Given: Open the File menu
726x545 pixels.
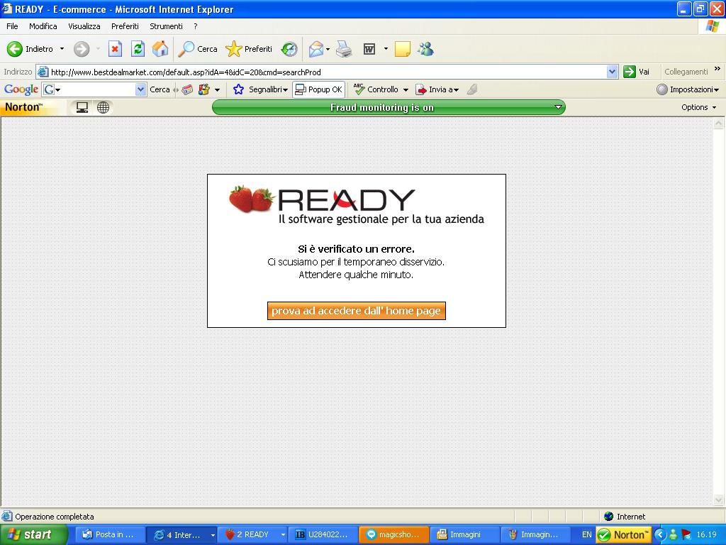Looking at the screenshot, I should pos(12,26).
